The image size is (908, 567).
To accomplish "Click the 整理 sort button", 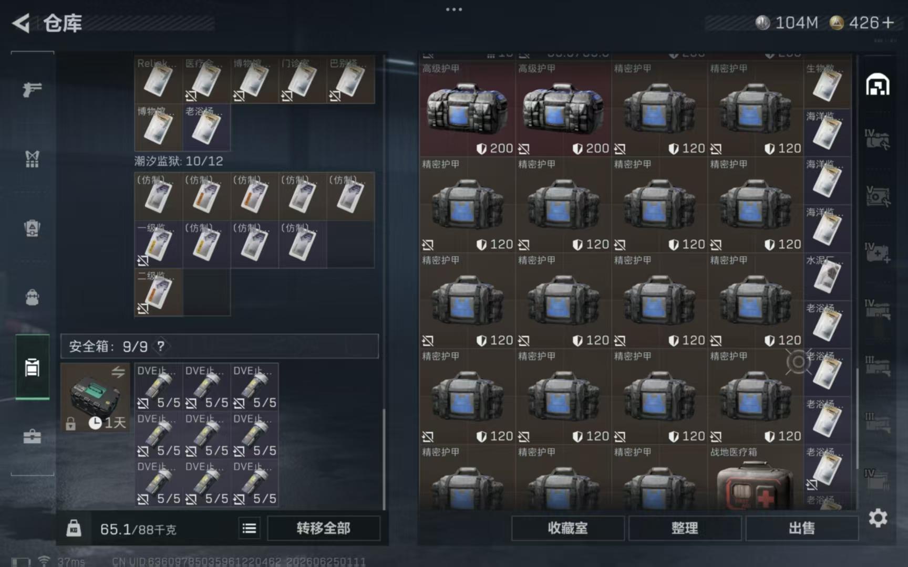I will pyautogui.click(x=684, y=528).
